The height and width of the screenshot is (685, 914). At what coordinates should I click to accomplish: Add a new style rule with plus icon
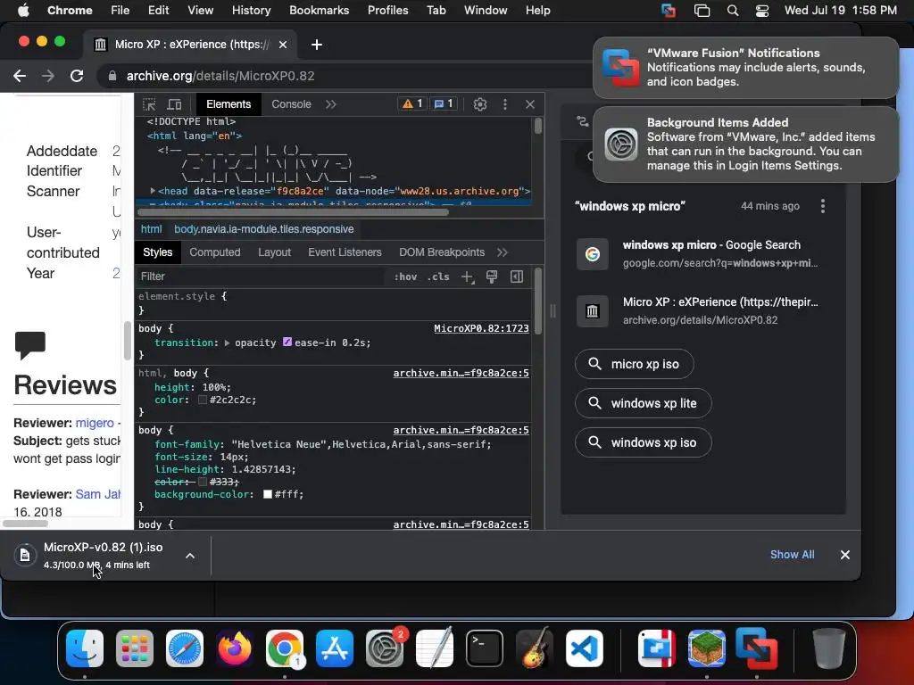468,277
